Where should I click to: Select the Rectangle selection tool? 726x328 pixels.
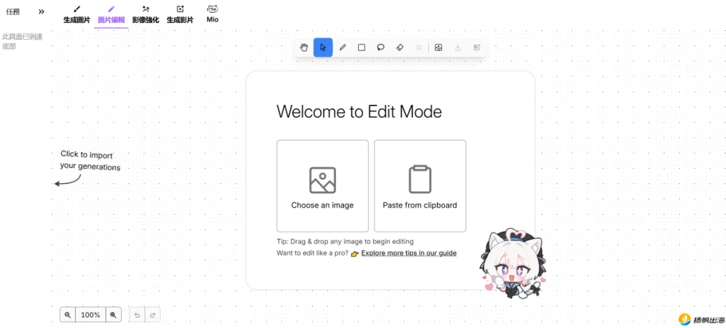pos(362,48)
